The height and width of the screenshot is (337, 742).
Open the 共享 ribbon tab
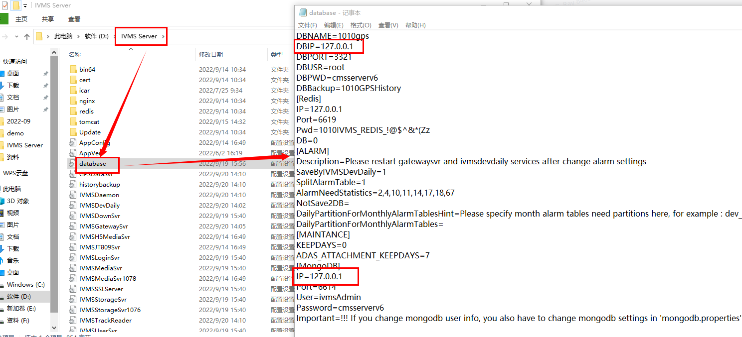(x=48, y=19)
